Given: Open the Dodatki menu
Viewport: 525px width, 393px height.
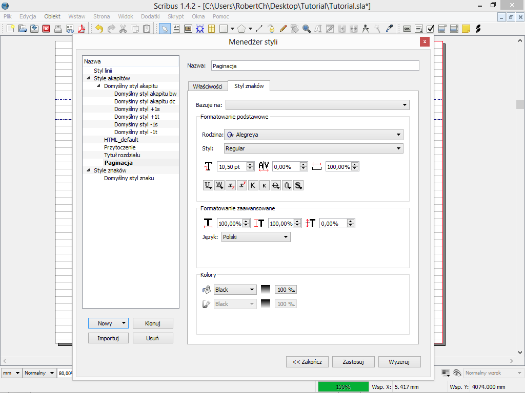Looking at the screenshot, I should [x=150, y=16].
